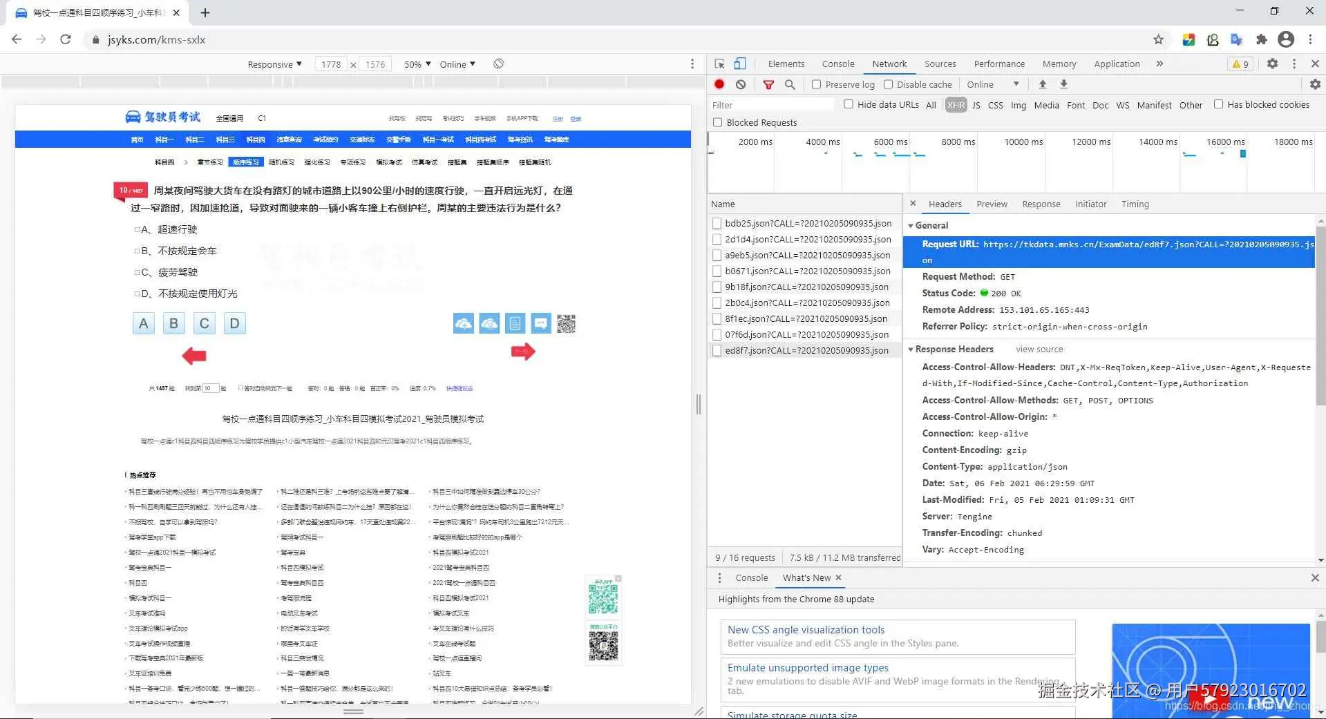Screen dimensions: 1326x719
Task: Close the What's New drawer tab
Action: point(839,577)
